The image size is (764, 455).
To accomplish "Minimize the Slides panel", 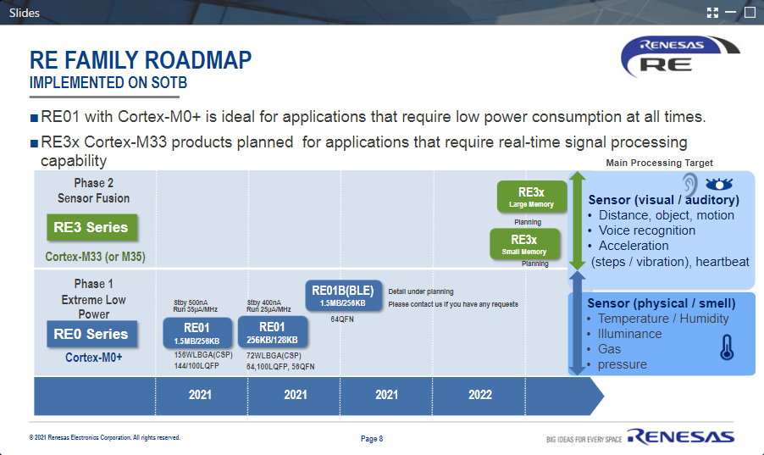I will (x=730, y=12).
